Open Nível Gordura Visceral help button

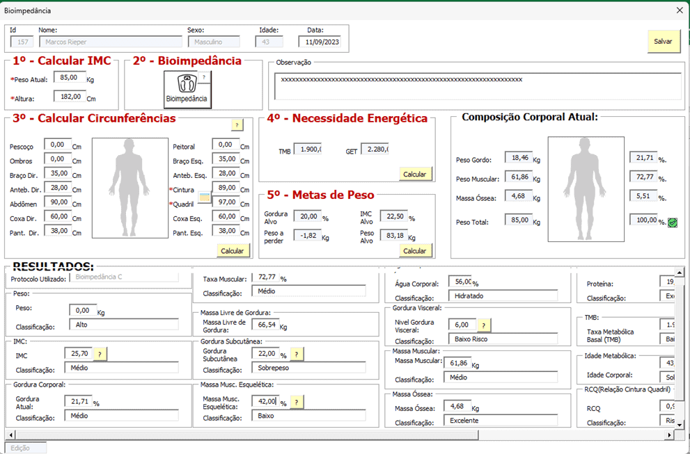point(484,325)
